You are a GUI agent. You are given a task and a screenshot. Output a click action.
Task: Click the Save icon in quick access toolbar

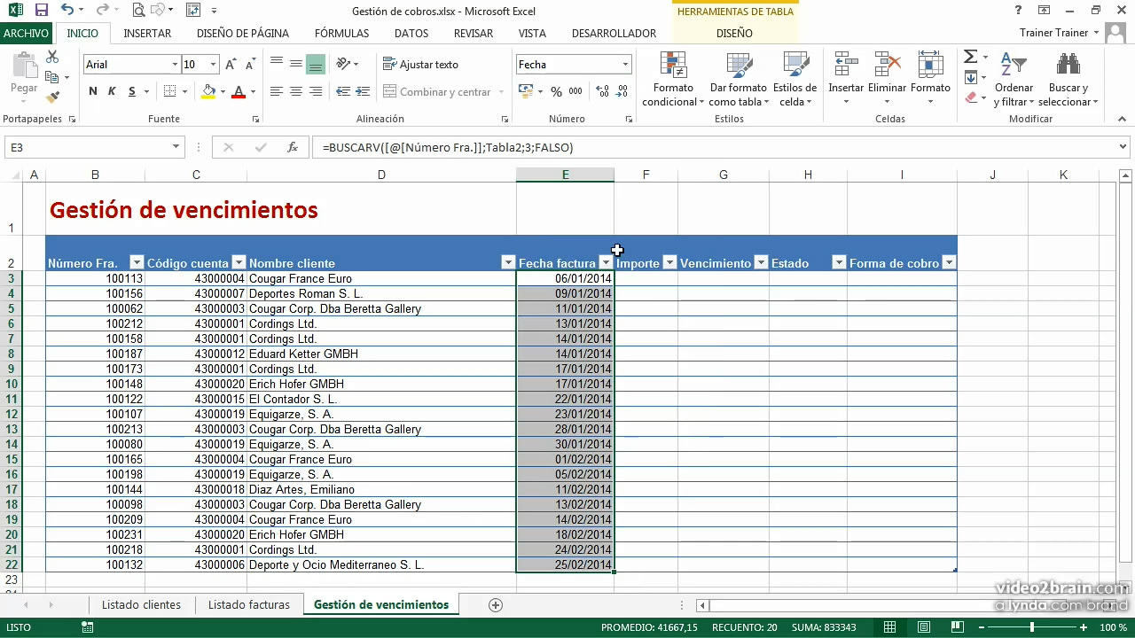(41, 11)
